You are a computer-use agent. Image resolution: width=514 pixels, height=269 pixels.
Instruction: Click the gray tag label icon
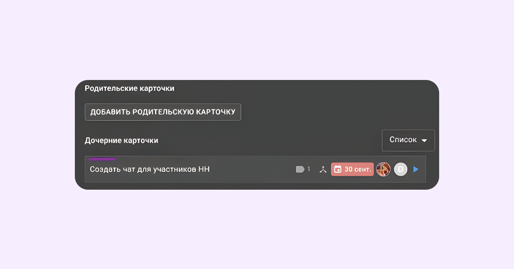tap(300, 169)
